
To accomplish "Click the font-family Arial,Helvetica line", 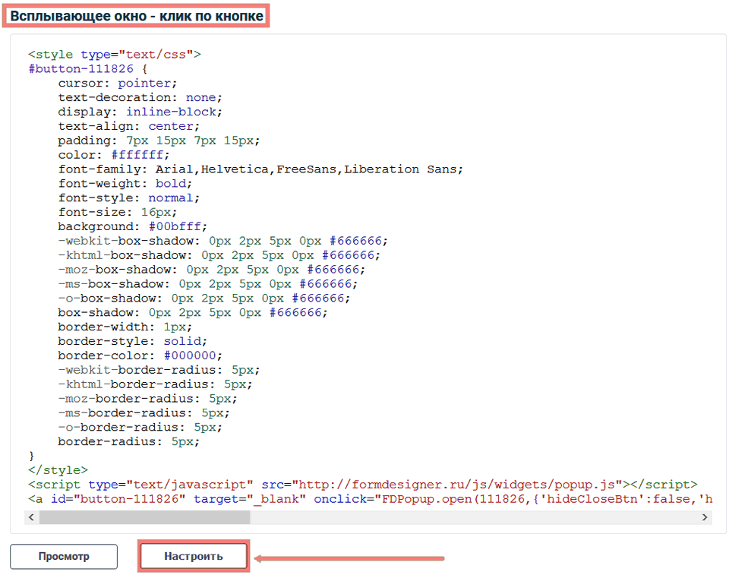I will (260, 169).
